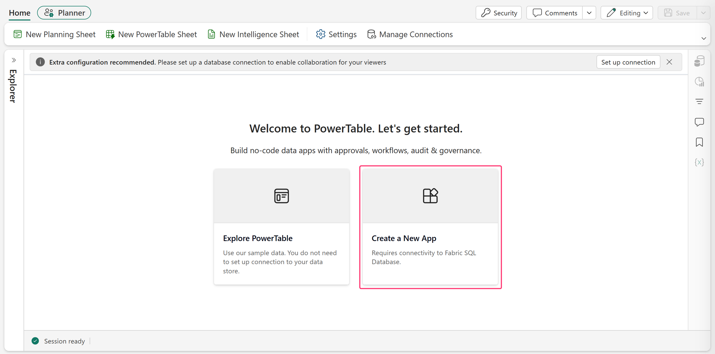
Task: Expand the Explorer panel with double chevron
Action: point(14,60)
